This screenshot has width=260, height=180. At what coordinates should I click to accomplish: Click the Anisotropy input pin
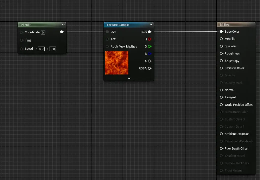[x=221, y=61]
